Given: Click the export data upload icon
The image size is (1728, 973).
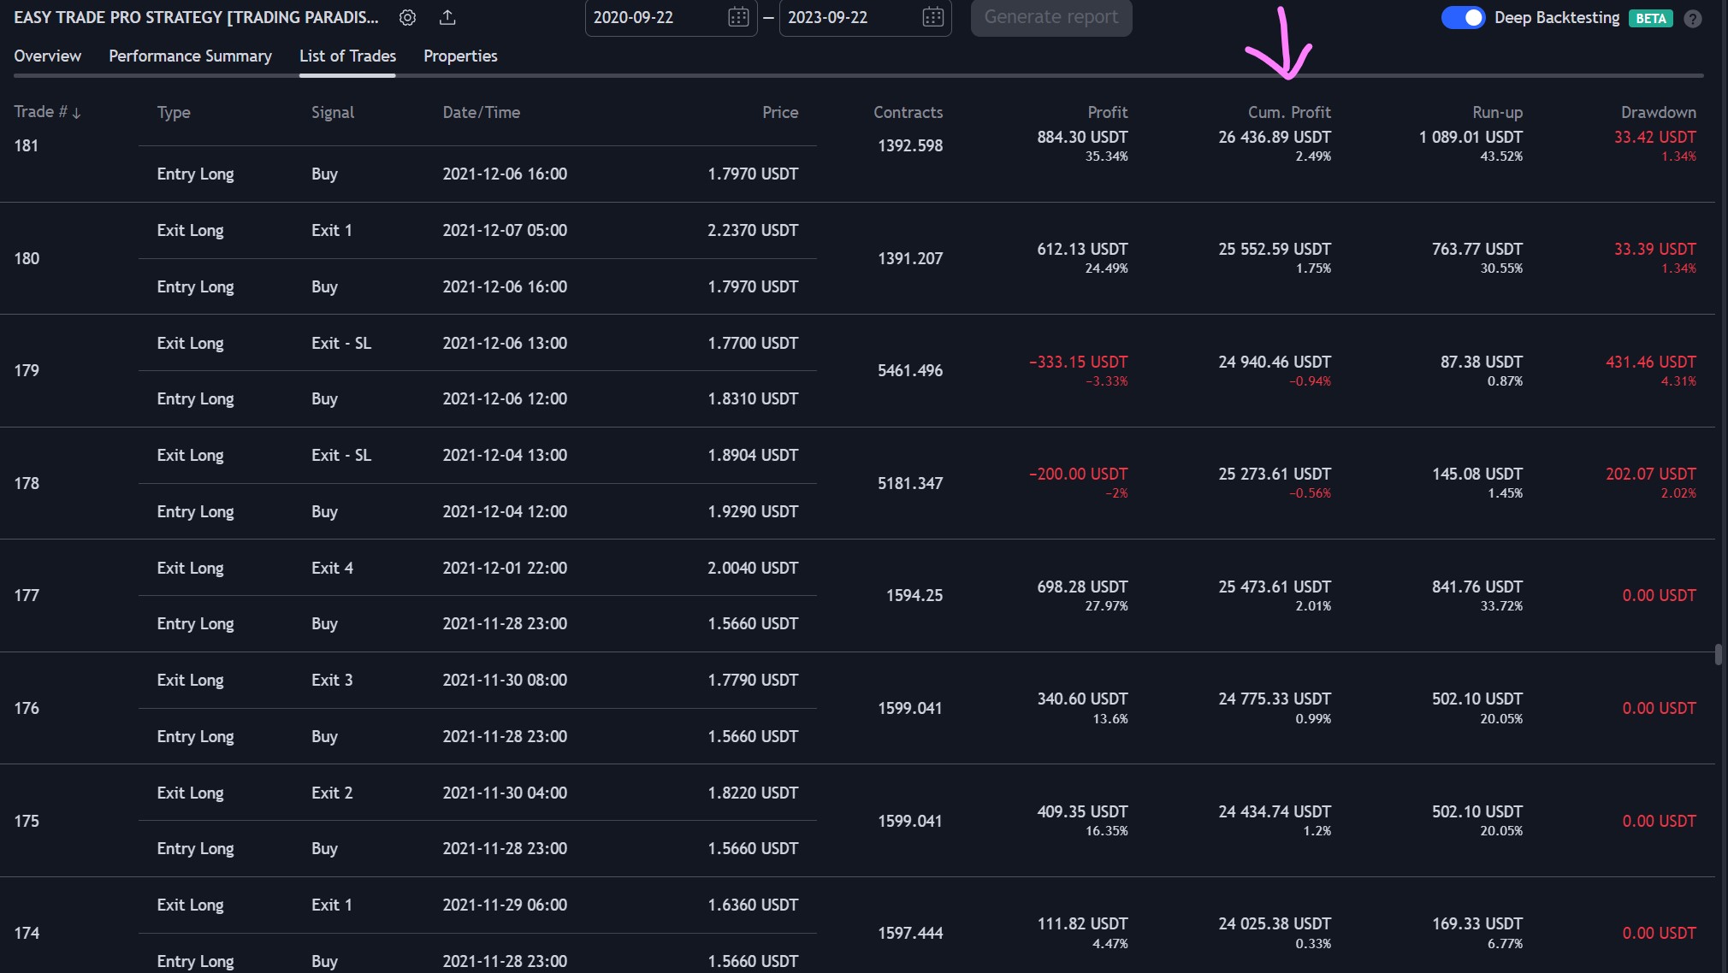Looking at the screenshot, I should pos(447,17).
